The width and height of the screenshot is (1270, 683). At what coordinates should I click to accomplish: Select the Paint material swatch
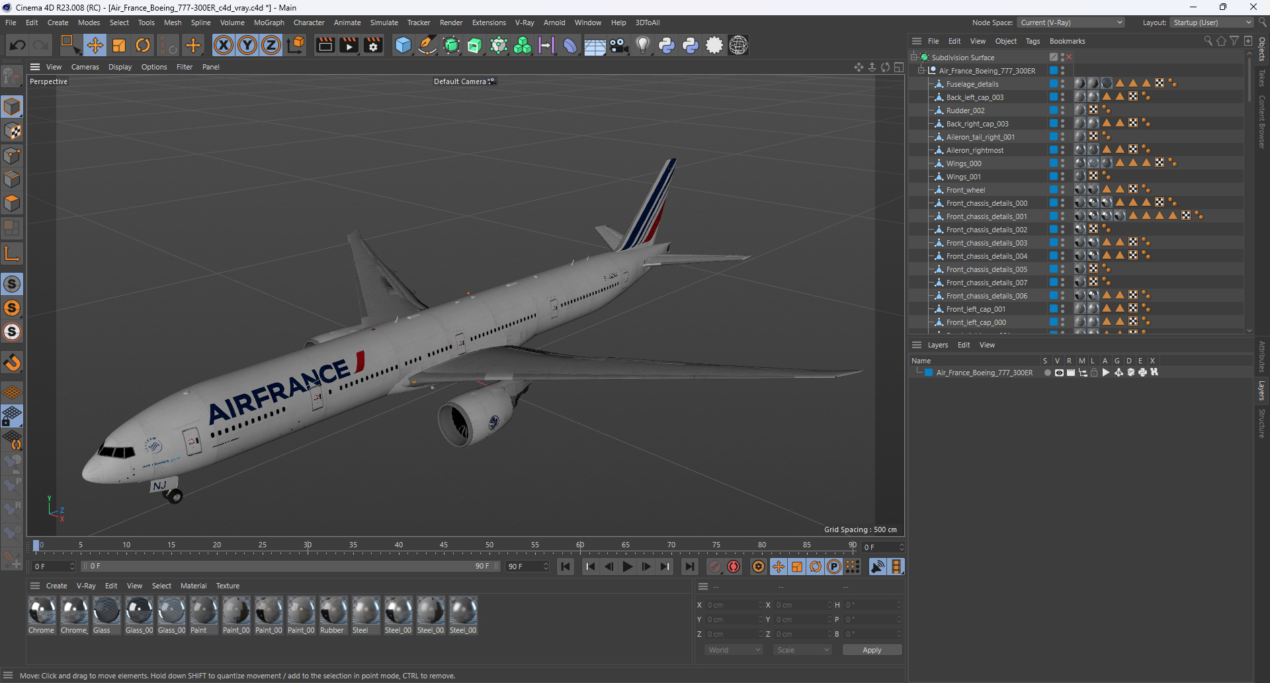point(204,615)
